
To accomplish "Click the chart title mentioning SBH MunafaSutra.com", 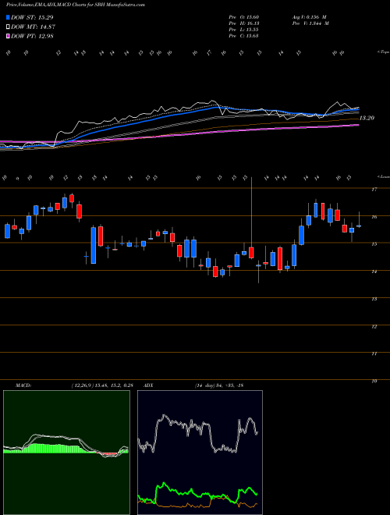I will tap(76, 5).
